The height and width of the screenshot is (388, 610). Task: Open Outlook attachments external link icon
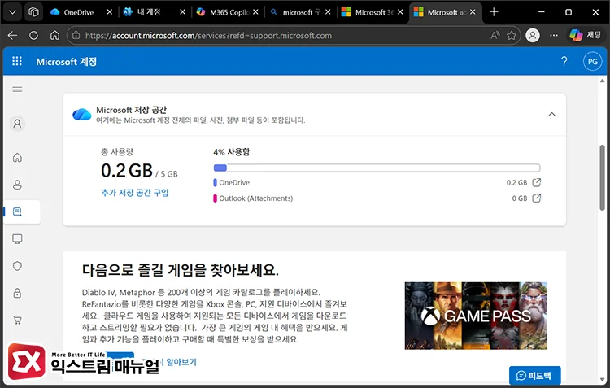coord(537,198)
